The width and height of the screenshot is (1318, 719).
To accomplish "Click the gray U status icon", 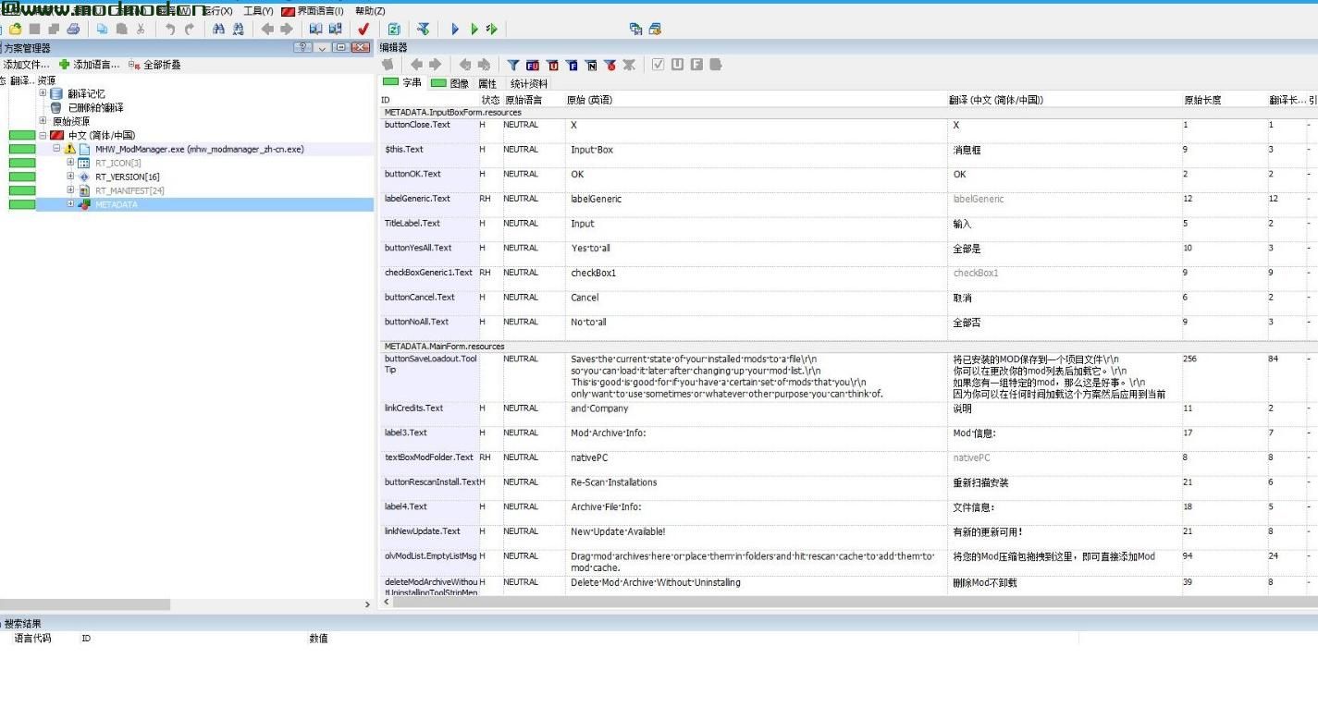I will point(678,65).
